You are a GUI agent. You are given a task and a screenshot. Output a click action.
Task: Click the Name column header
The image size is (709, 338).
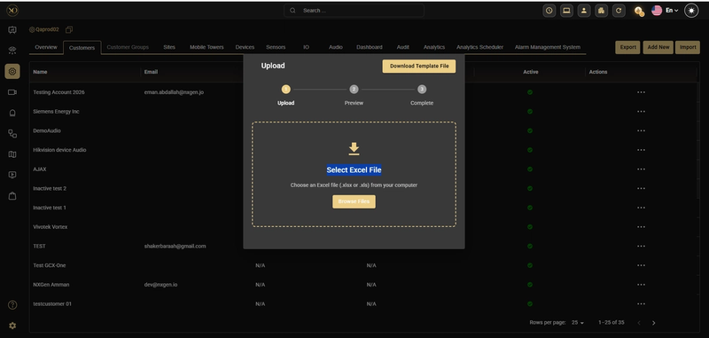click(x=40, y=72)
